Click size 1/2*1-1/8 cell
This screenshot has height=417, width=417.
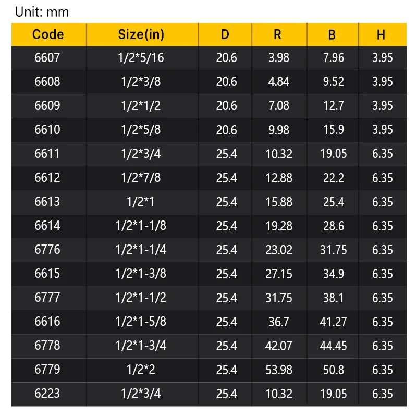point(142,226)
